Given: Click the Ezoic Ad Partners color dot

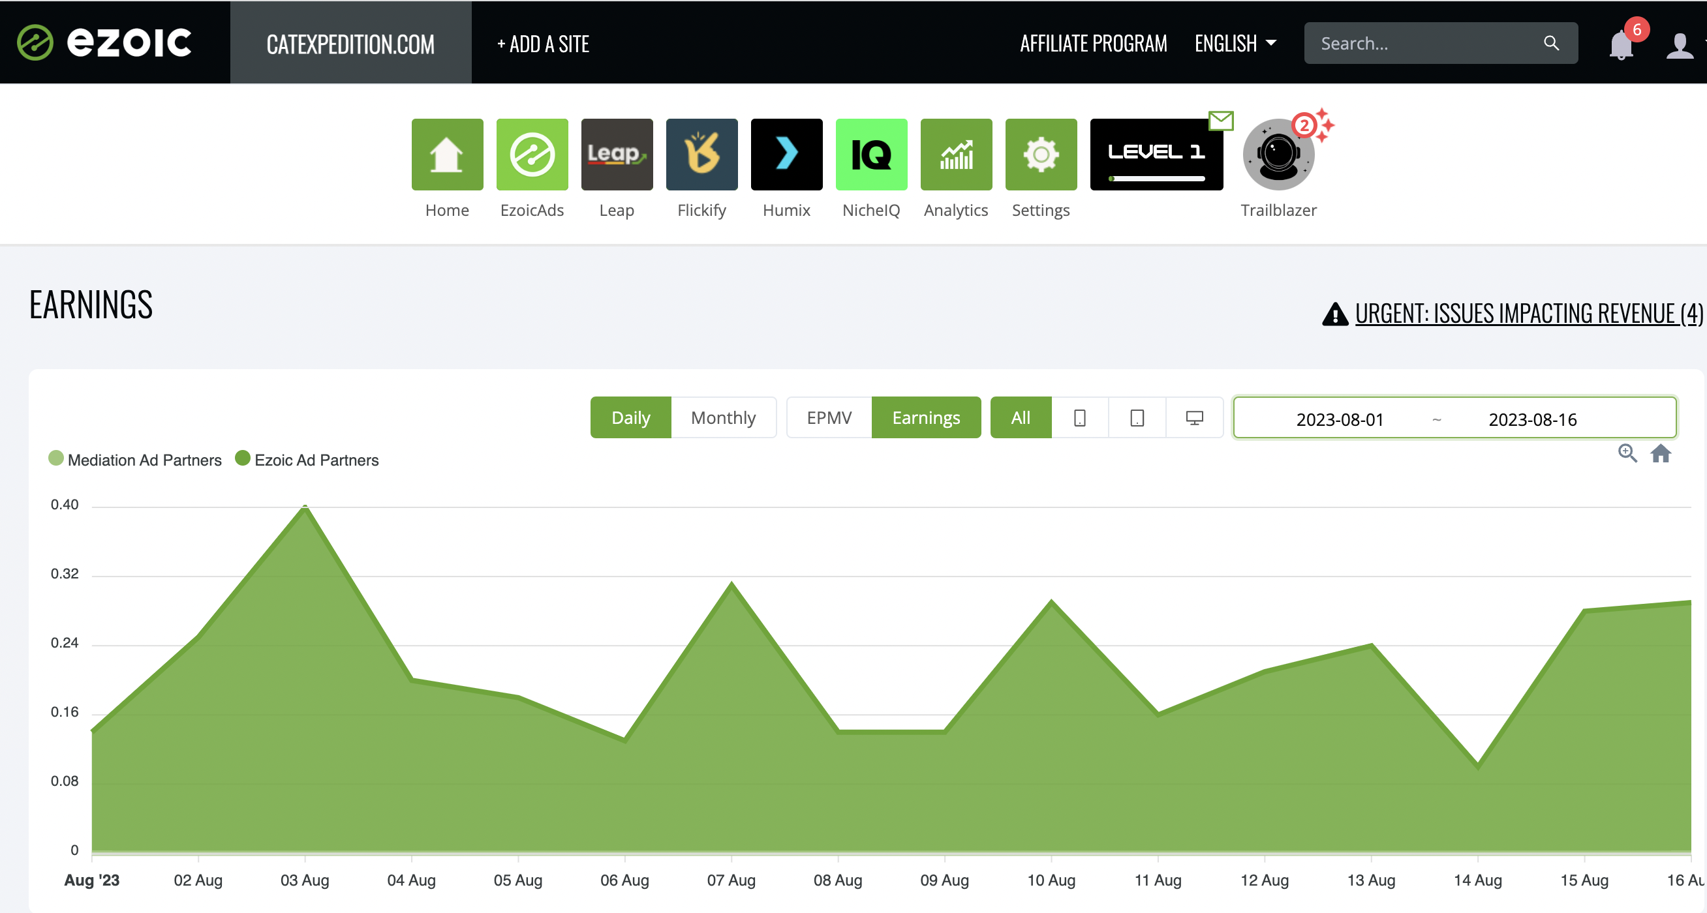Looking at the screenshot, I should [243, 458].
